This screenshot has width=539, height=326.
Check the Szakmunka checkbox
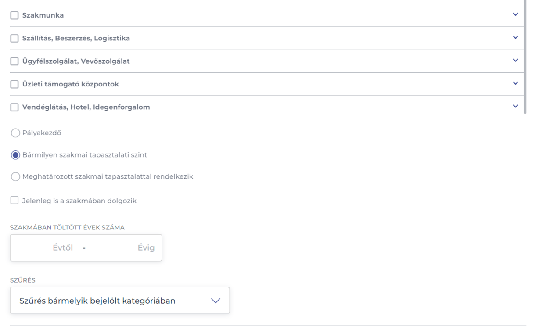coord(14,15)
